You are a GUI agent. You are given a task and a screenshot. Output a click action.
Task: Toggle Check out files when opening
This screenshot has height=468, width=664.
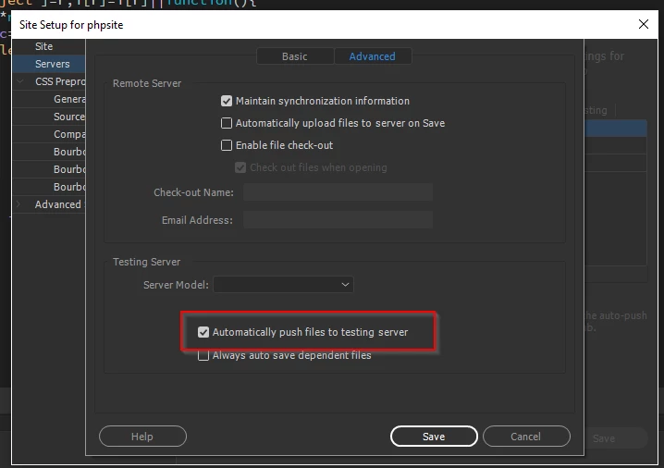(x=240, y=167)
